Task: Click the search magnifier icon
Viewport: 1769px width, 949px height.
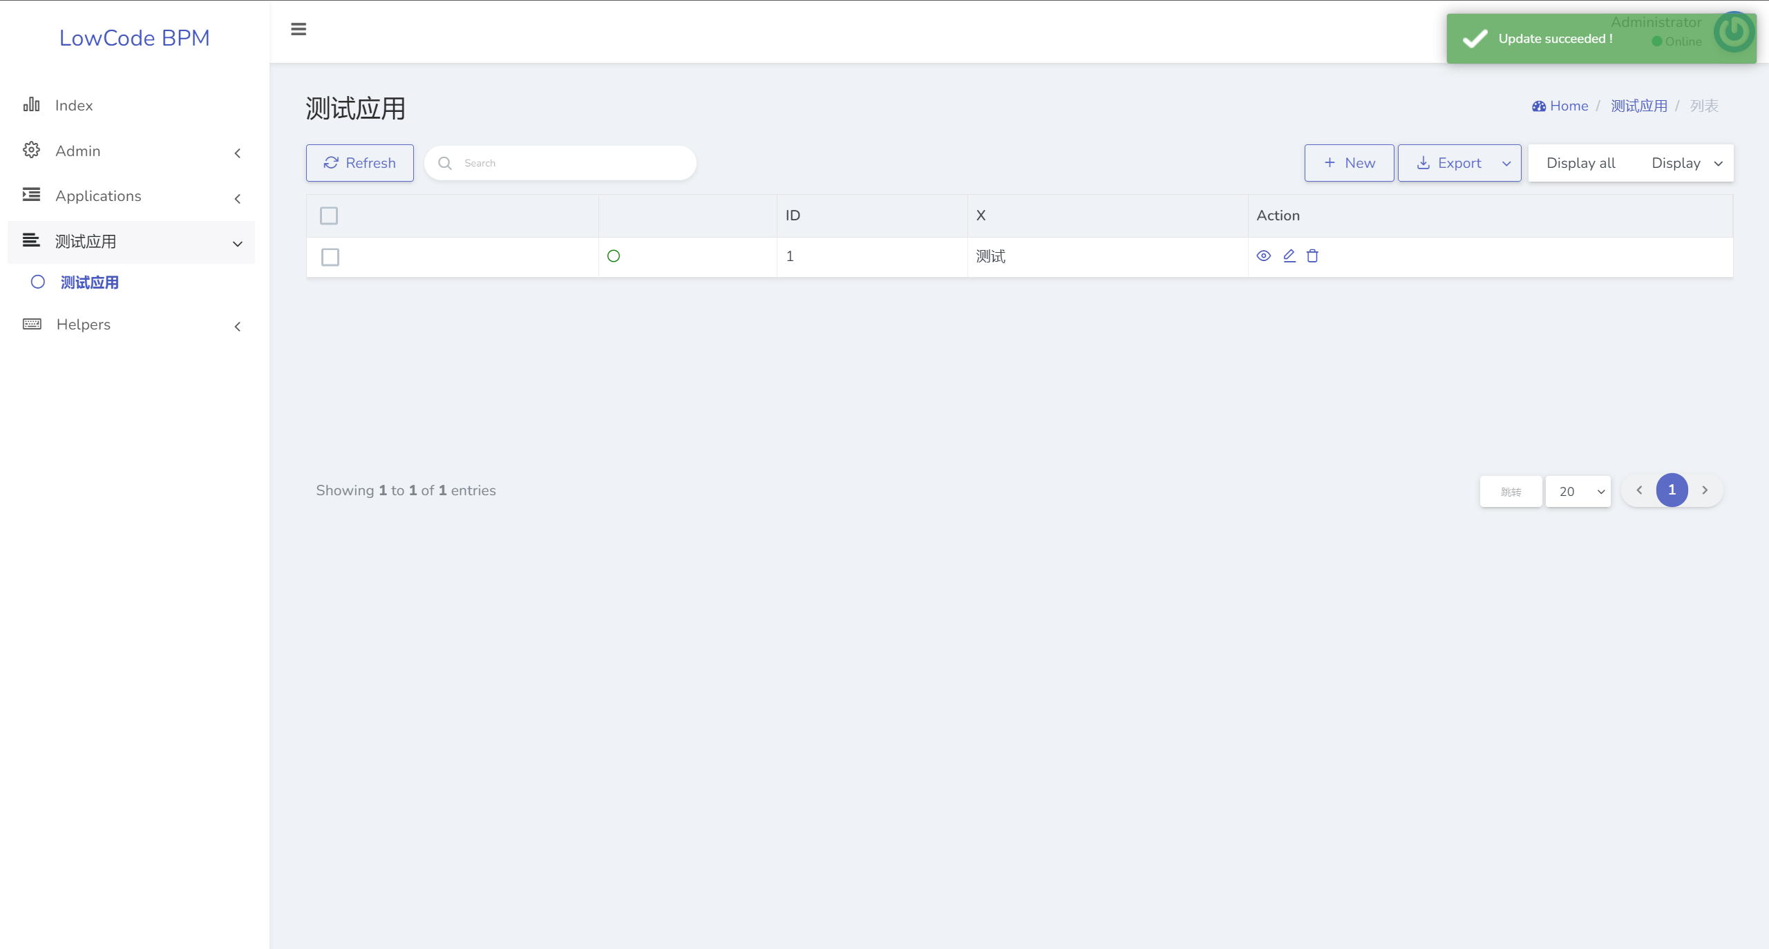Action: [x=445, y=163]
